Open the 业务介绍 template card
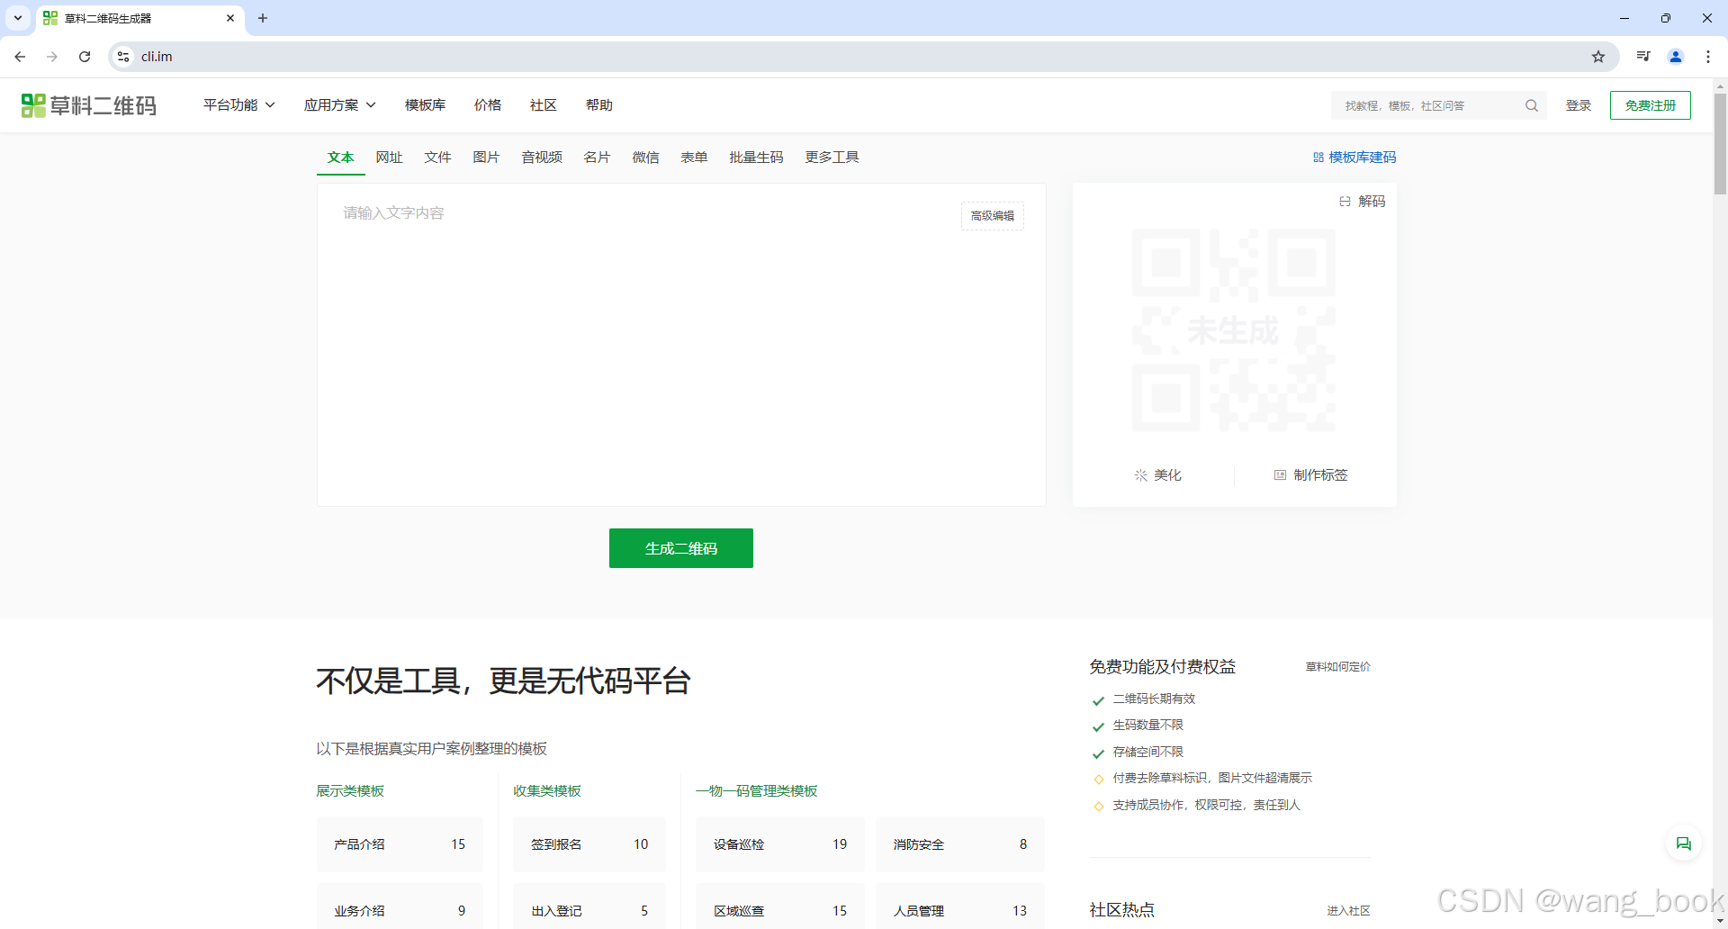The width and height of the screenshot is (1728, 929). (x=400, y=906)
